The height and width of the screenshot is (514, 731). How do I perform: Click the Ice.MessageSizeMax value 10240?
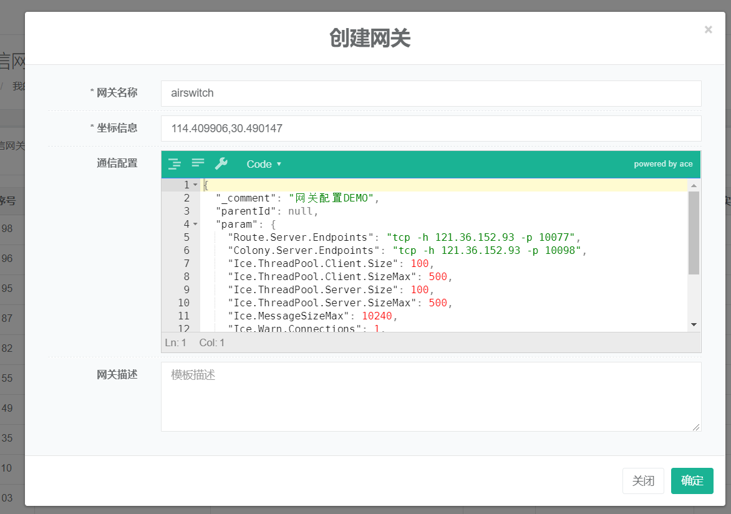[377, 316]
